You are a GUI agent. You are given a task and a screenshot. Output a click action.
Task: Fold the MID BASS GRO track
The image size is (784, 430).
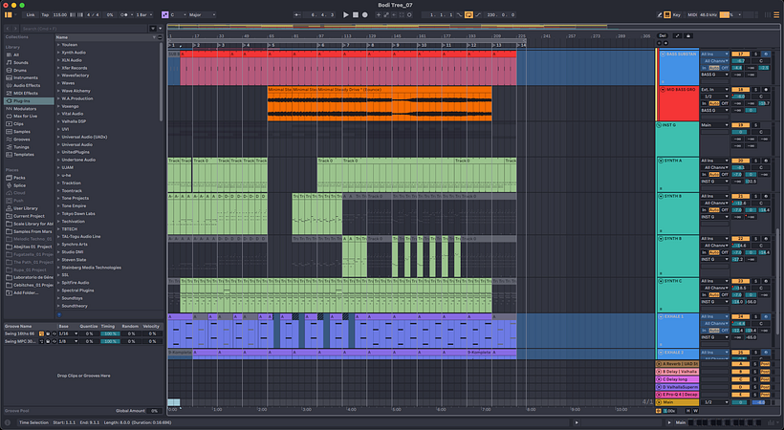coord(662,89)
